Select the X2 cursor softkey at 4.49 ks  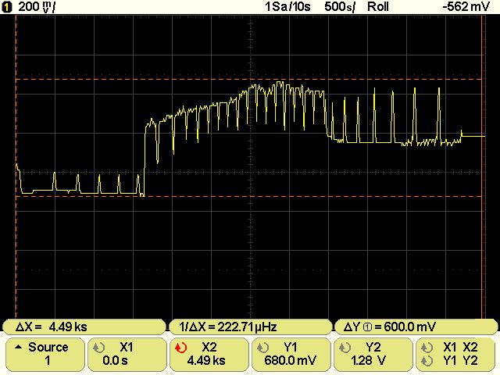[209, 354]
